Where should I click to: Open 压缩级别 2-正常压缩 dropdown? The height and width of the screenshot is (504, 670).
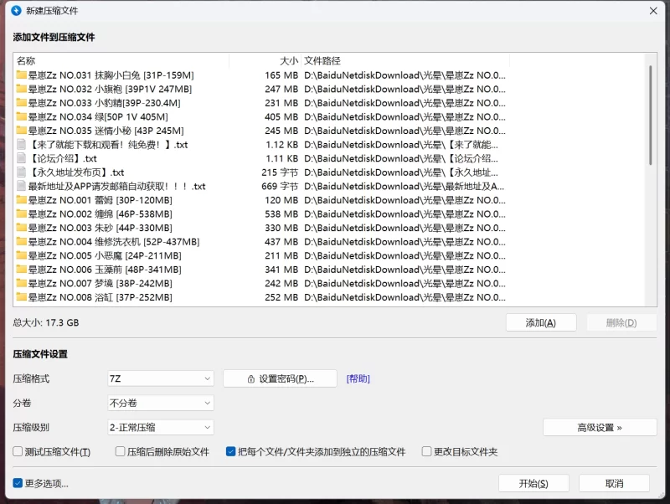click(161, 427)
